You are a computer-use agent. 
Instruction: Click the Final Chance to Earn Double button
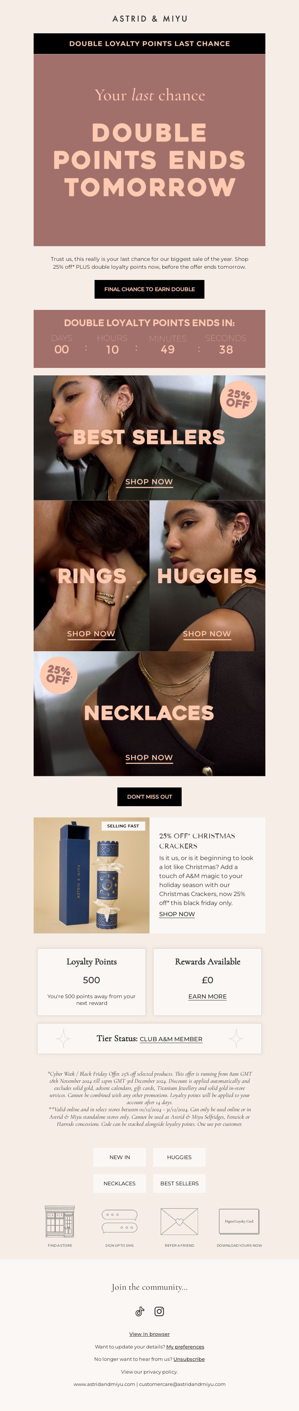[x=149, y=289]
